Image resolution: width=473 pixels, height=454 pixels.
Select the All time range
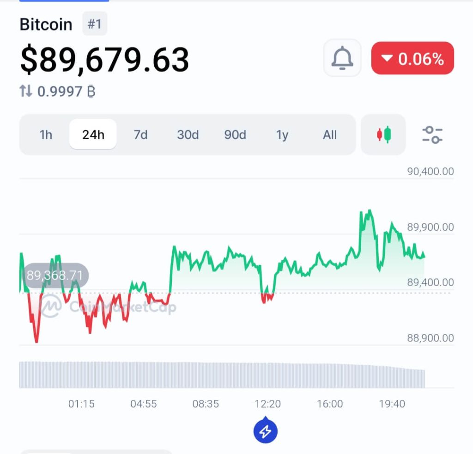point(330,135)
